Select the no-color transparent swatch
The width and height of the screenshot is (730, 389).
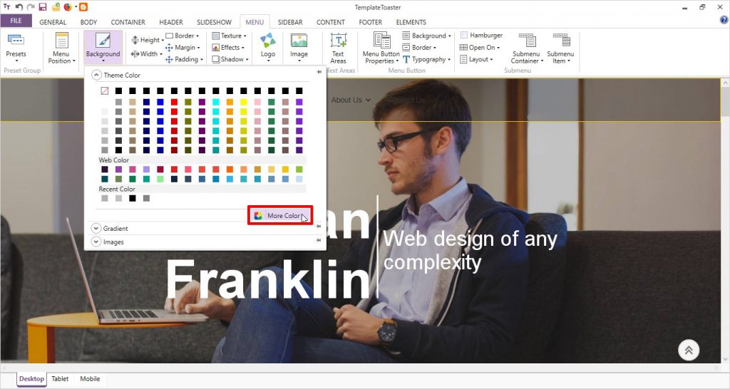(x=105, y=90)
